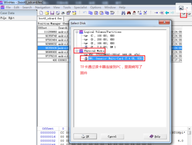Click the Copy Hex Values toolbar icon
Screen dimensions: 192x145
point(107,13)
